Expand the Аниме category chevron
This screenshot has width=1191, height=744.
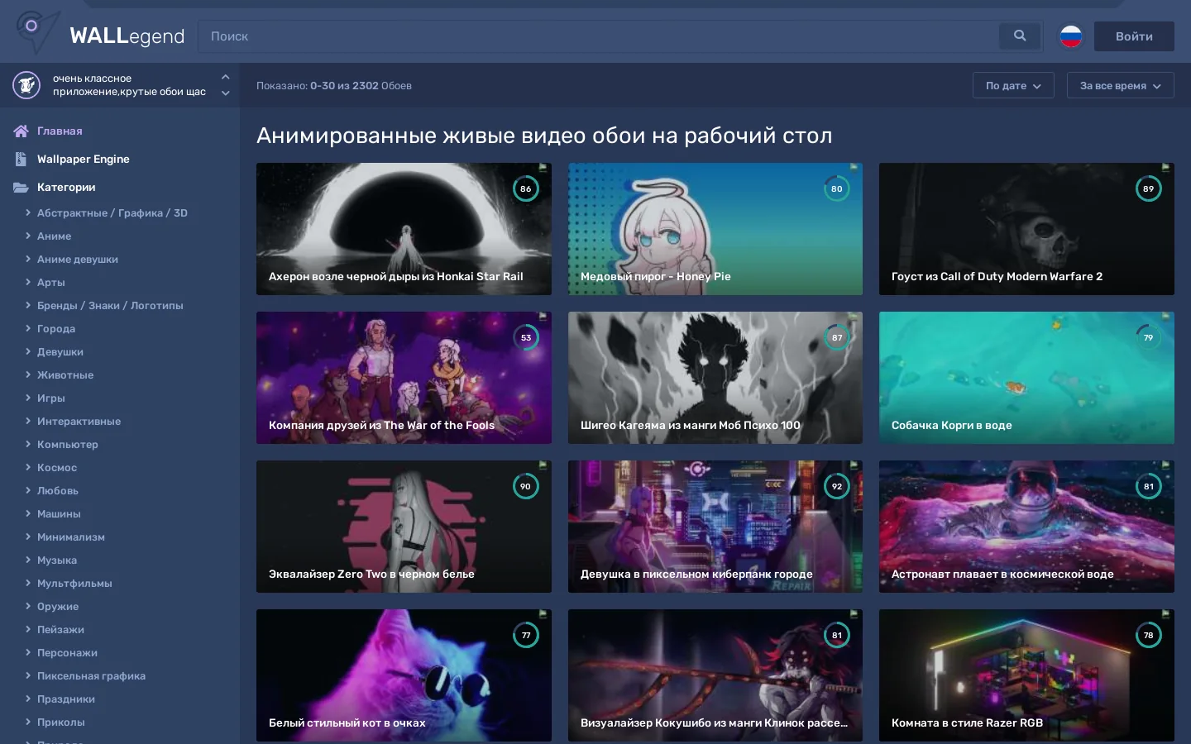pyautogui.click(x=28, y=236)
